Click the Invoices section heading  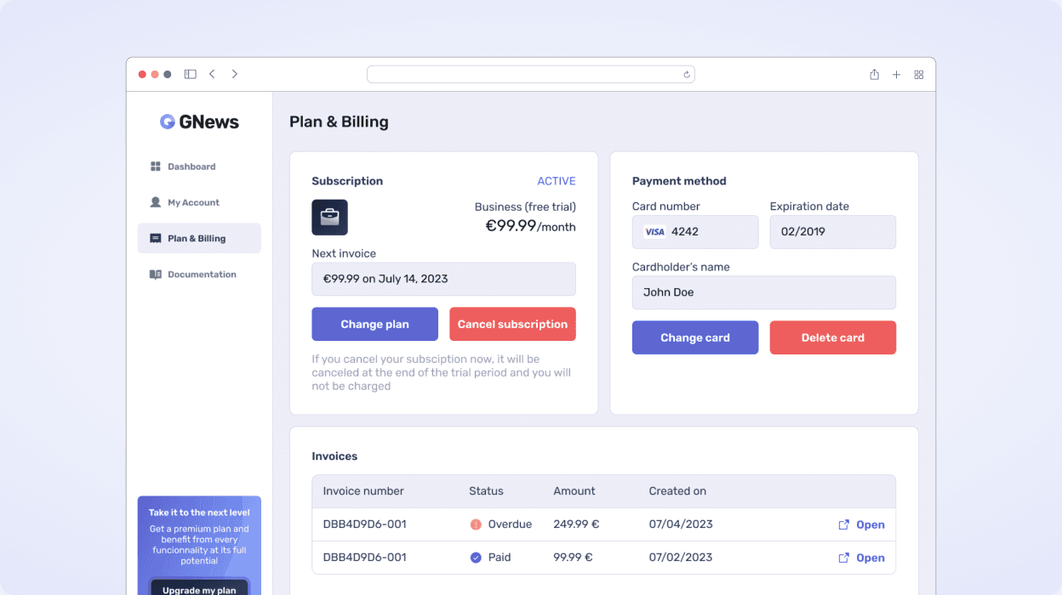[x=334, y=456]
